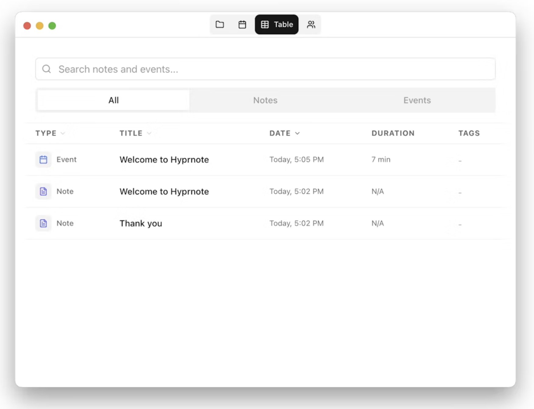Open the folder view icon
Screen dimensions: 534x409
(x=220, y=24)
